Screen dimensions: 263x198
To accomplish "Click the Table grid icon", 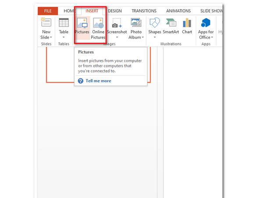I will point(64,22).
